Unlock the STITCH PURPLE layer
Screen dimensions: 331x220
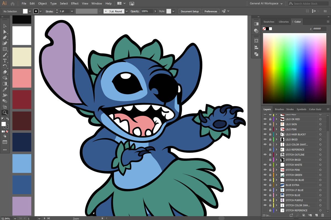pyautogui.click(x=270, y=200)
